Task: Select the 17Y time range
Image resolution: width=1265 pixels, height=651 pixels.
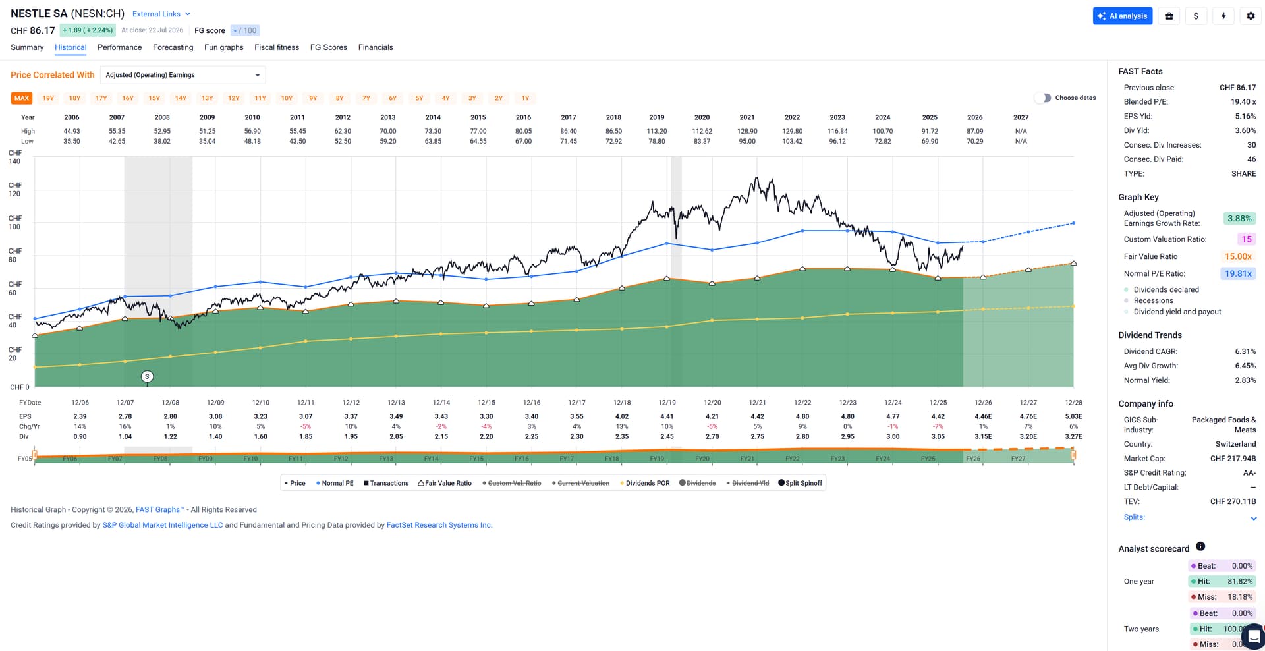Action: [x=101, y=98]
